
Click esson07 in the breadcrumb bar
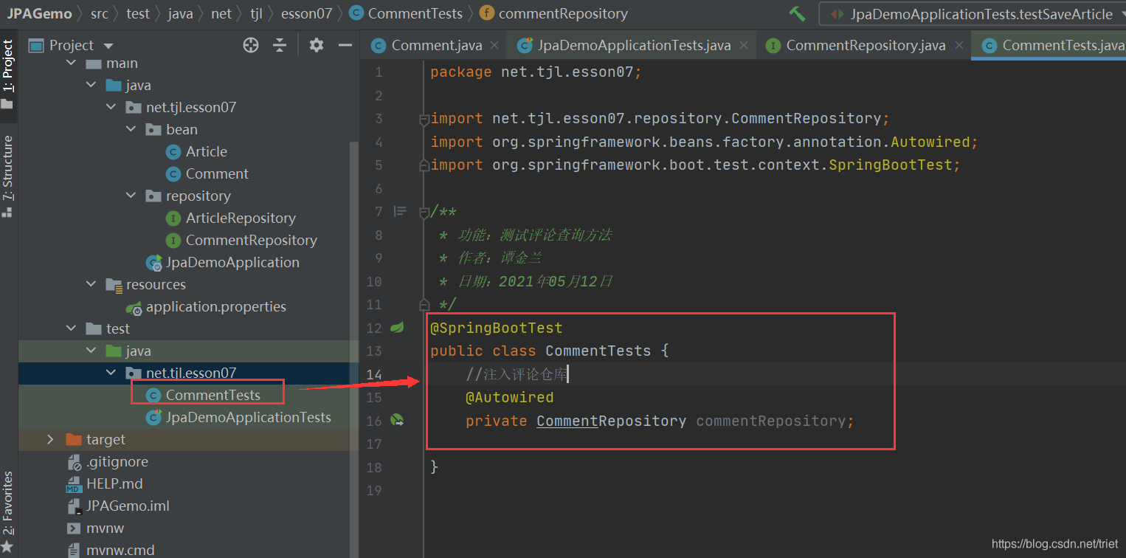(306, 13)
